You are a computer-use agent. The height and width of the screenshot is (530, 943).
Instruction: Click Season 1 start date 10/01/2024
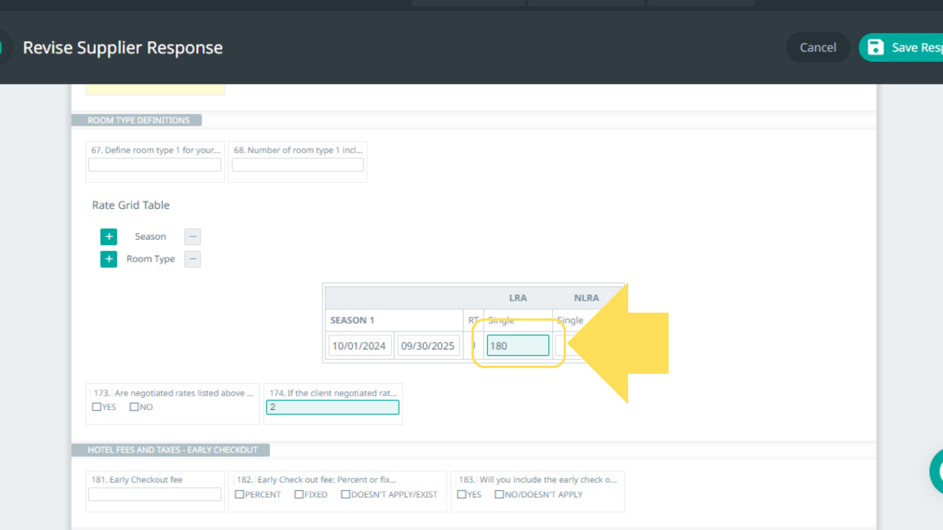(x=360, y=345)
